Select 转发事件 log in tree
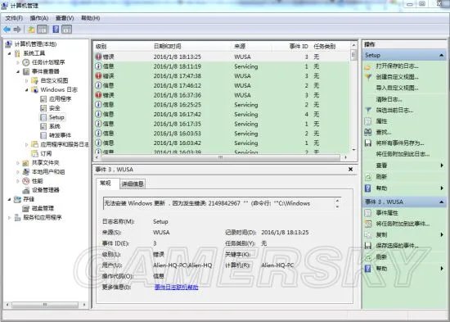Image resolution: width=450 pixels, height=322 pixels. coord(60,135)
